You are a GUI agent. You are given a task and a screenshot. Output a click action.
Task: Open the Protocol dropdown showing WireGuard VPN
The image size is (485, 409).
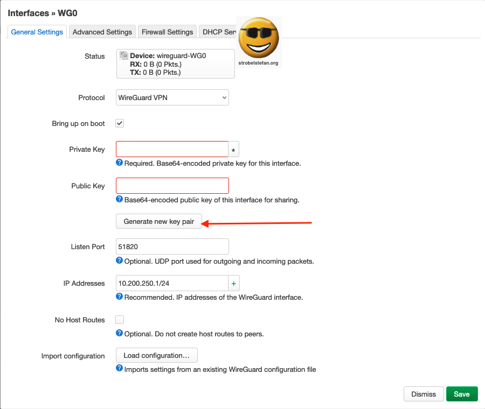[x=172, y=97]
